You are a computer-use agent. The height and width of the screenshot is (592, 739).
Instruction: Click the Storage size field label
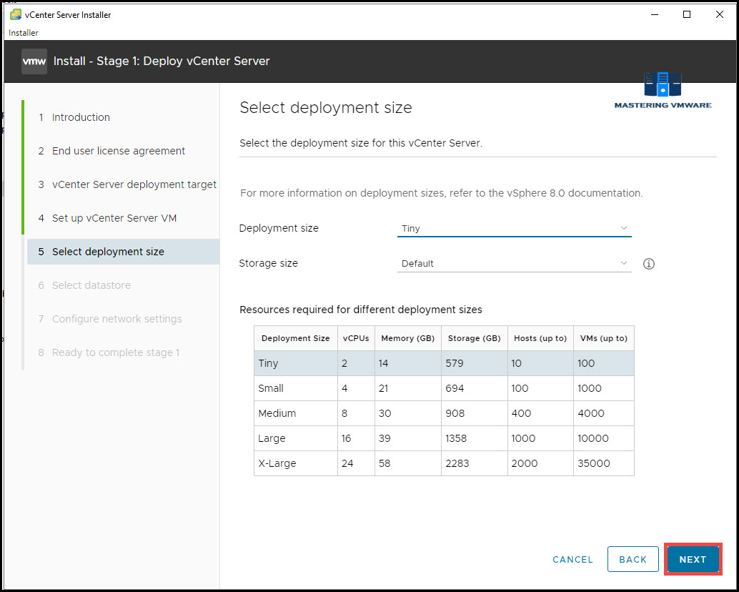(x=268, y=264)
